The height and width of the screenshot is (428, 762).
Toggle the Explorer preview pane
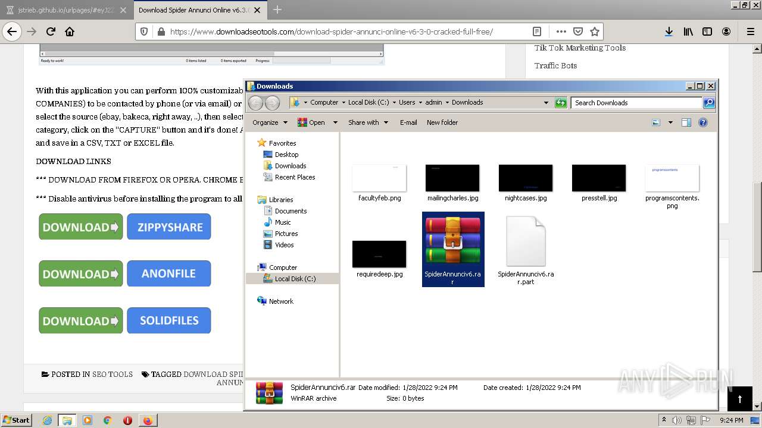[x=686, y=122]
